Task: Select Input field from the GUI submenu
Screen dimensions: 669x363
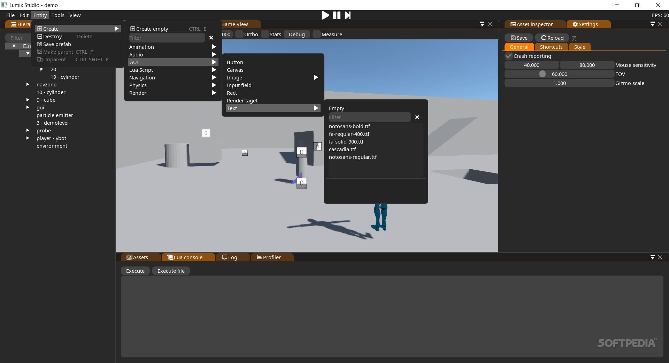Action: coord(272,85)
